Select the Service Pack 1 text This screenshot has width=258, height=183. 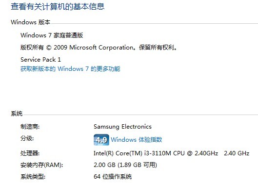point(40,60)
